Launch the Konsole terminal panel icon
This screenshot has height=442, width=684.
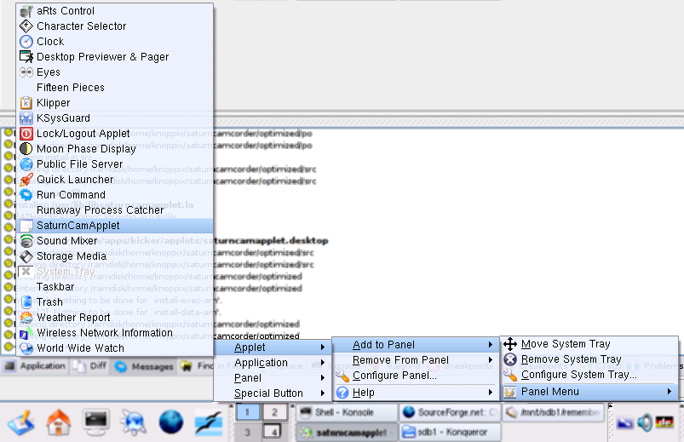pos(95,421)
